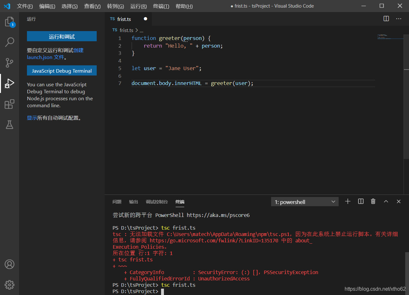The width and height of the screenshot is (409, 295).
Task: Open the Manage gear icon
Action: [10, 285]
